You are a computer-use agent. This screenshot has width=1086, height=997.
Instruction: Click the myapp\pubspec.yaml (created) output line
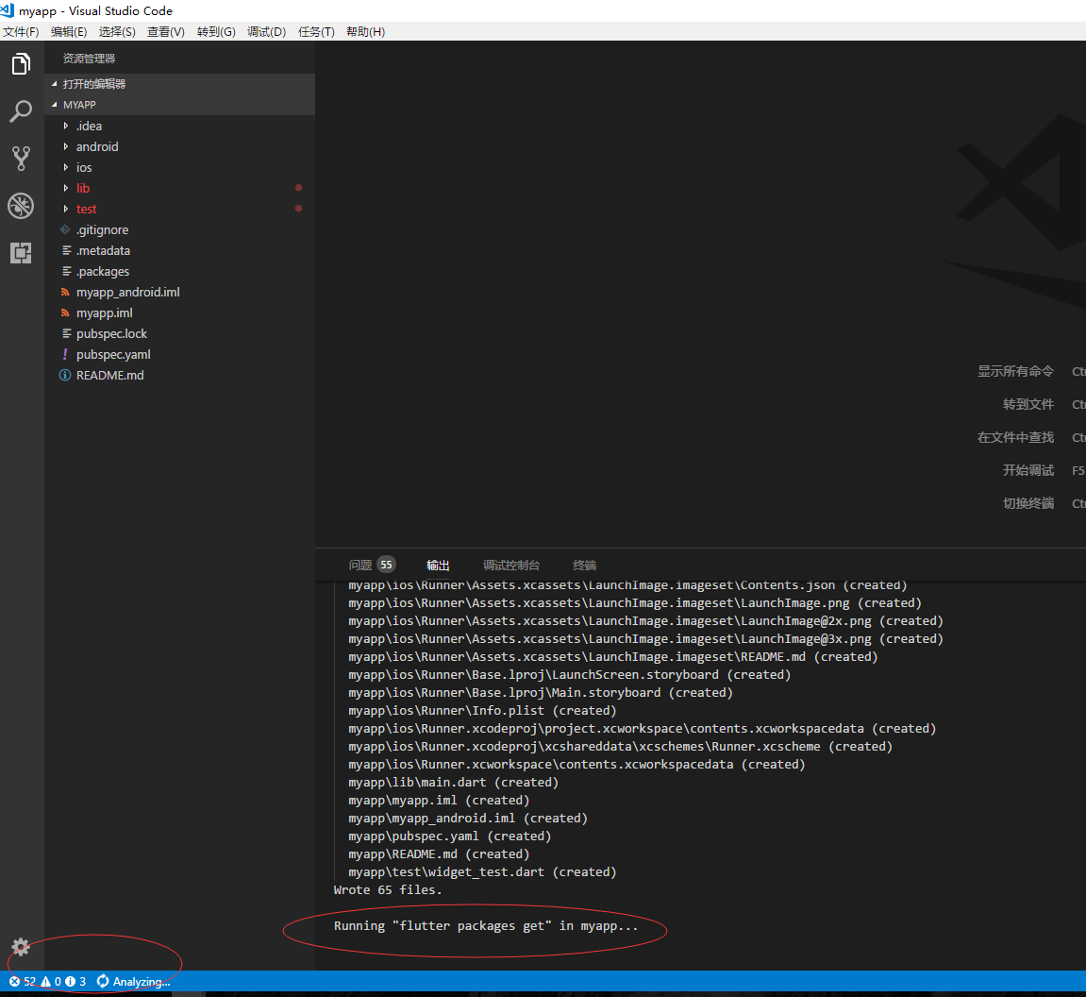(449, 836)
